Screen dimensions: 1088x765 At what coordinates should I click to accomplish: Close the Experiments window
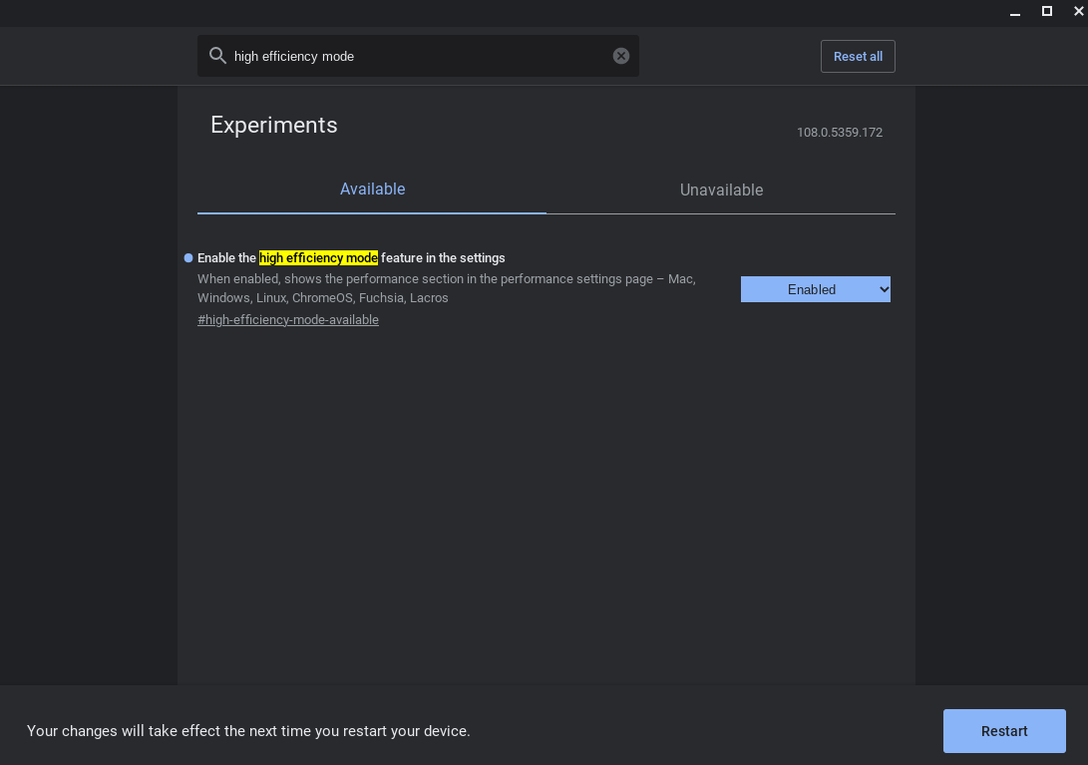pos(1078,11)
